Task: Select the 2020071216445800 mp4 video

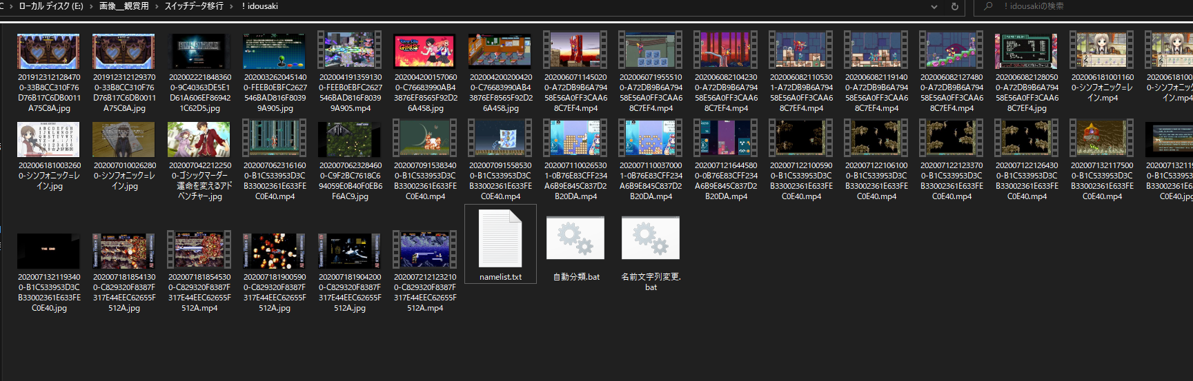Action: tap(726, 139)
